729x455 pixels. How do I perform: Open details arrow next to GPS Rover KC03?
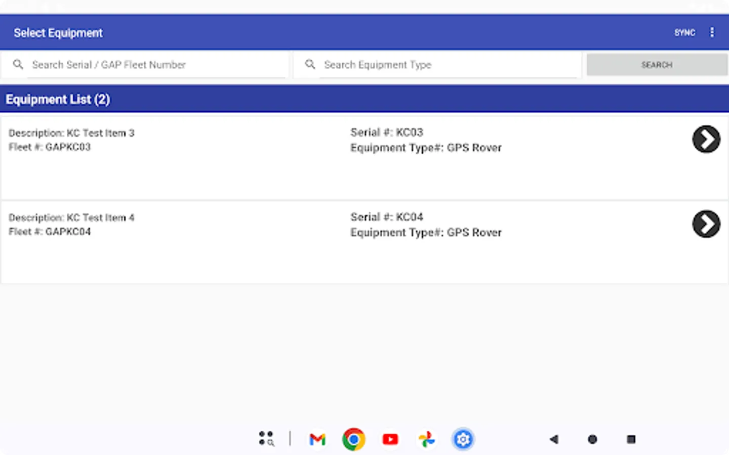pyautogui.click(x=706, y=140)
